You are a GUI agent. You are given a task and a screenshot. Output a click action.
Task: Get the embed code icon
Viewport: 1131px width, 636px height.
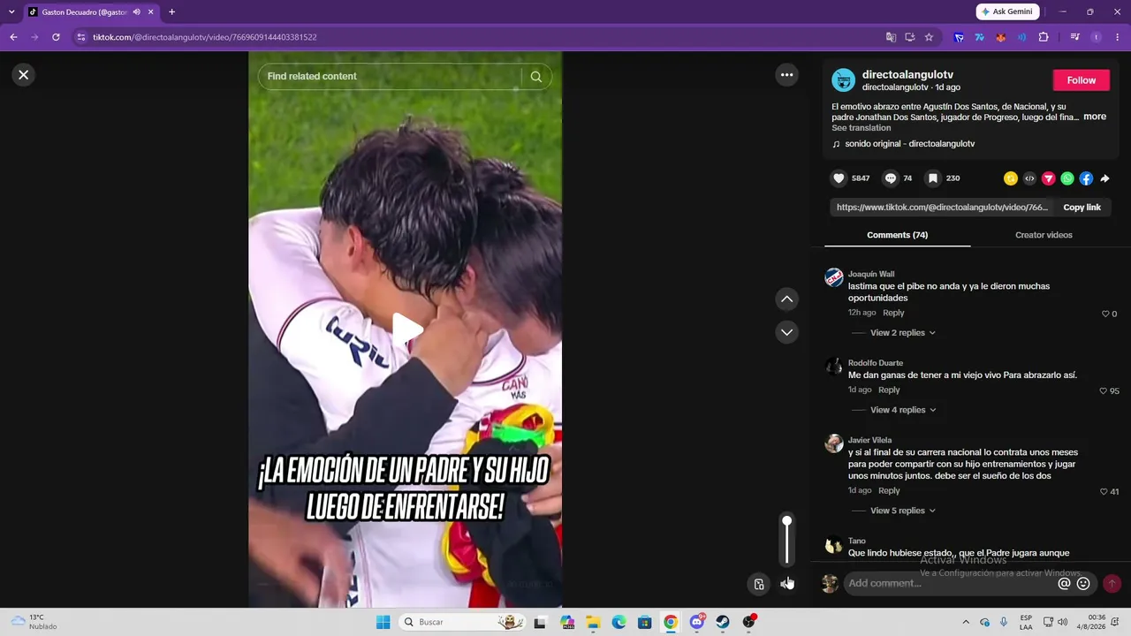pos(1029,178)
